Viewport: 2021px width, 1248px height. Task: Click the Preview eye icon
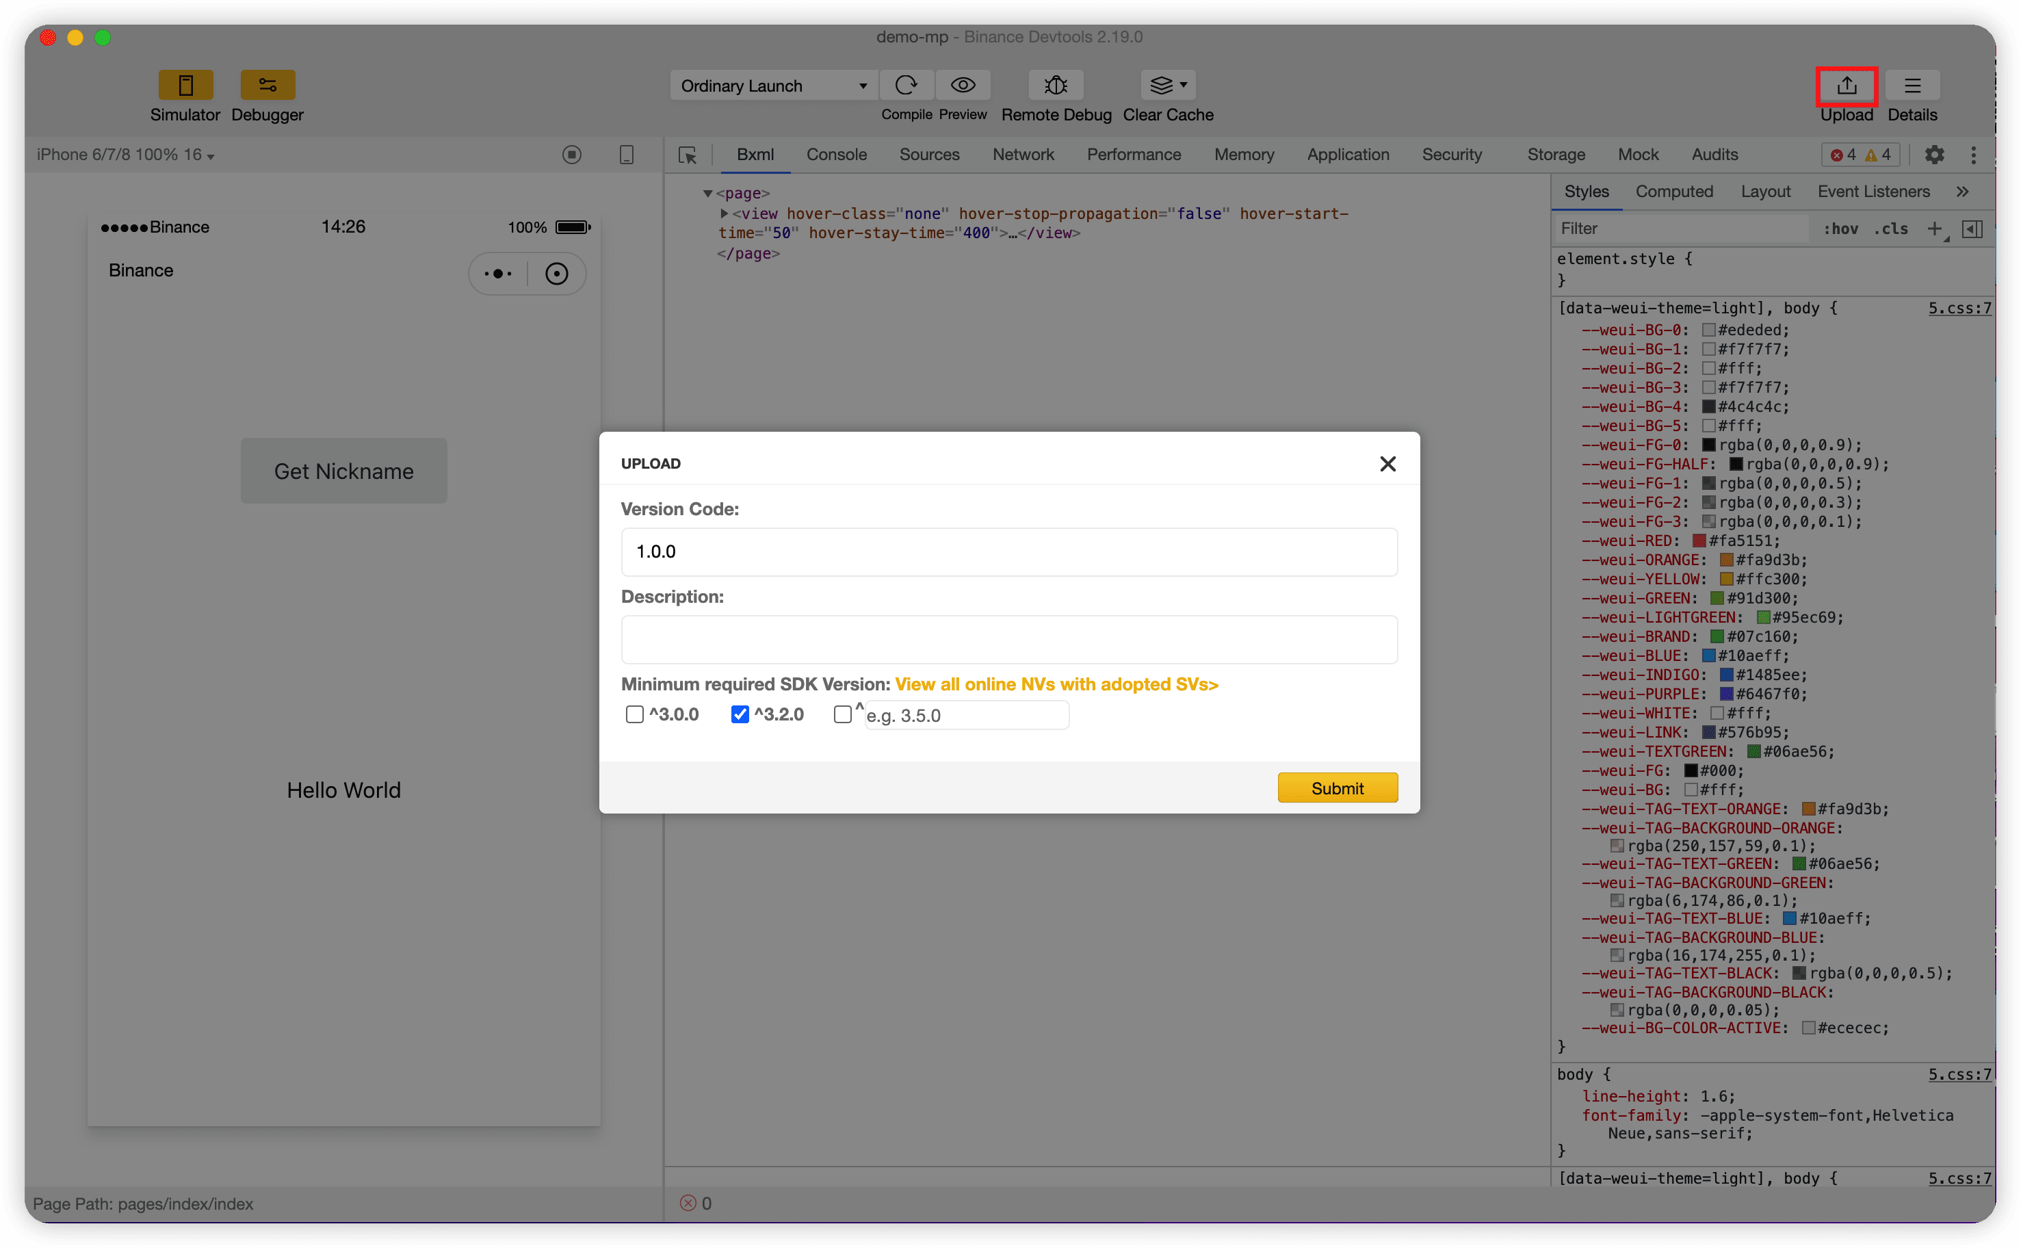(963, 85)
